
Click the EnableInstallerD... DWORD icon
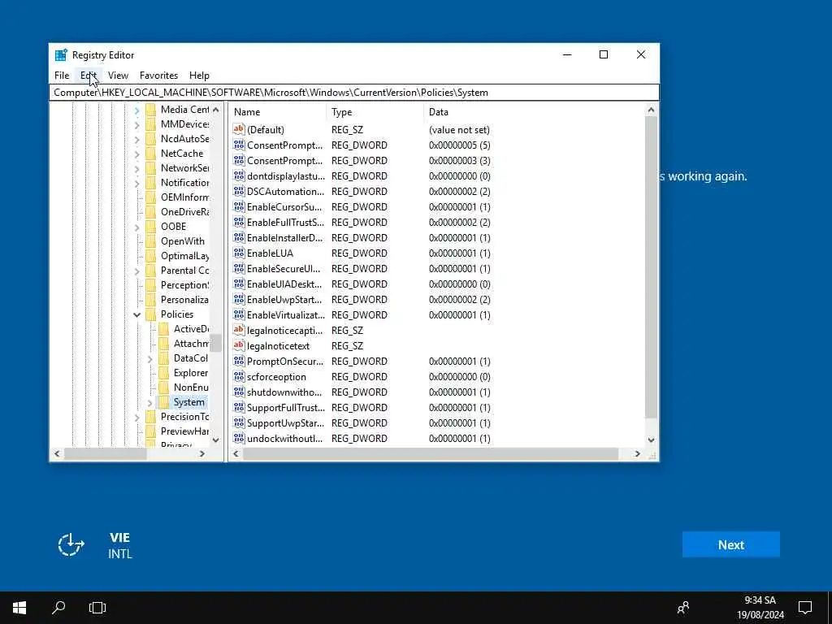pos(239,237)
